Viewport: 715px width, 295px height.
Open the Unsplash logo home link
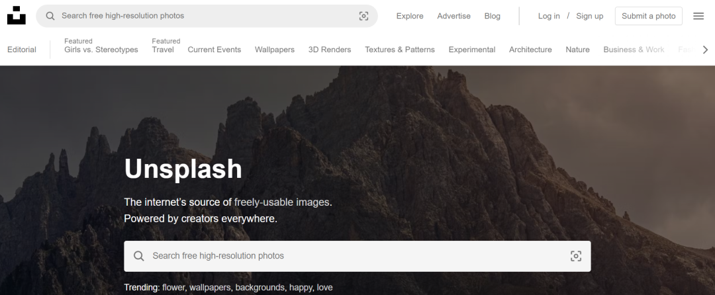click(x=17, y=15)
